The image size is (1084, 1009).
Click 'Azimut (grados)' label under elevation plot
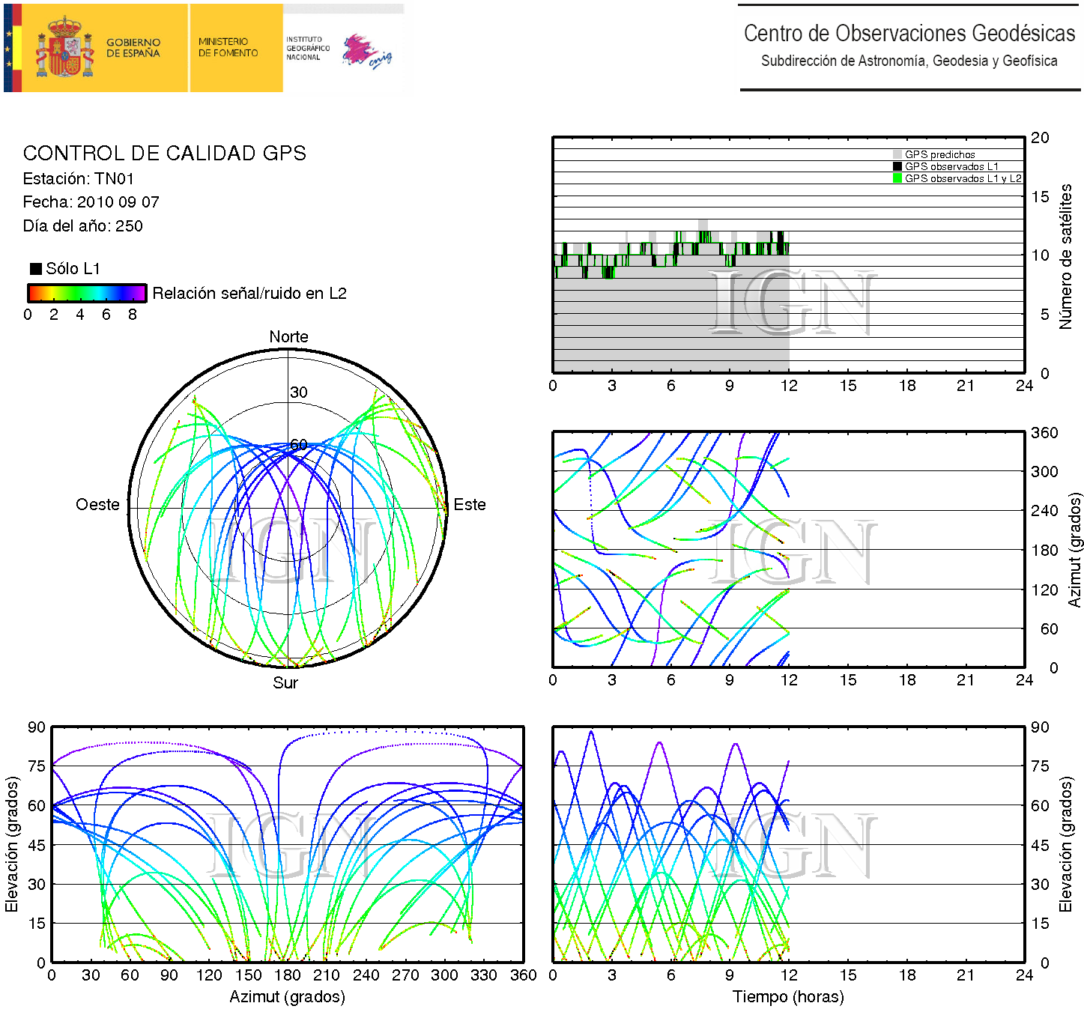288,996
